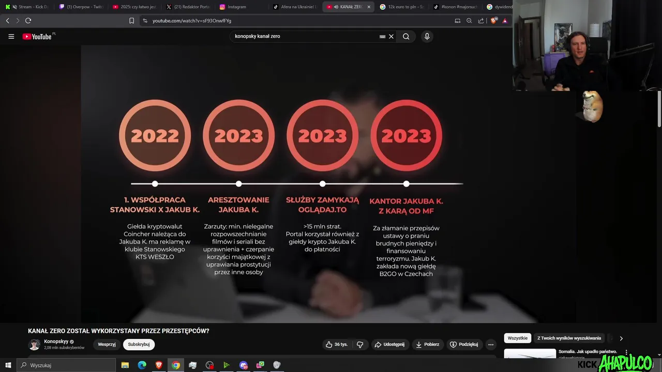662x372 pixels.
Task: Click the 'Udostępnij' share button
Action: point(389,344)
